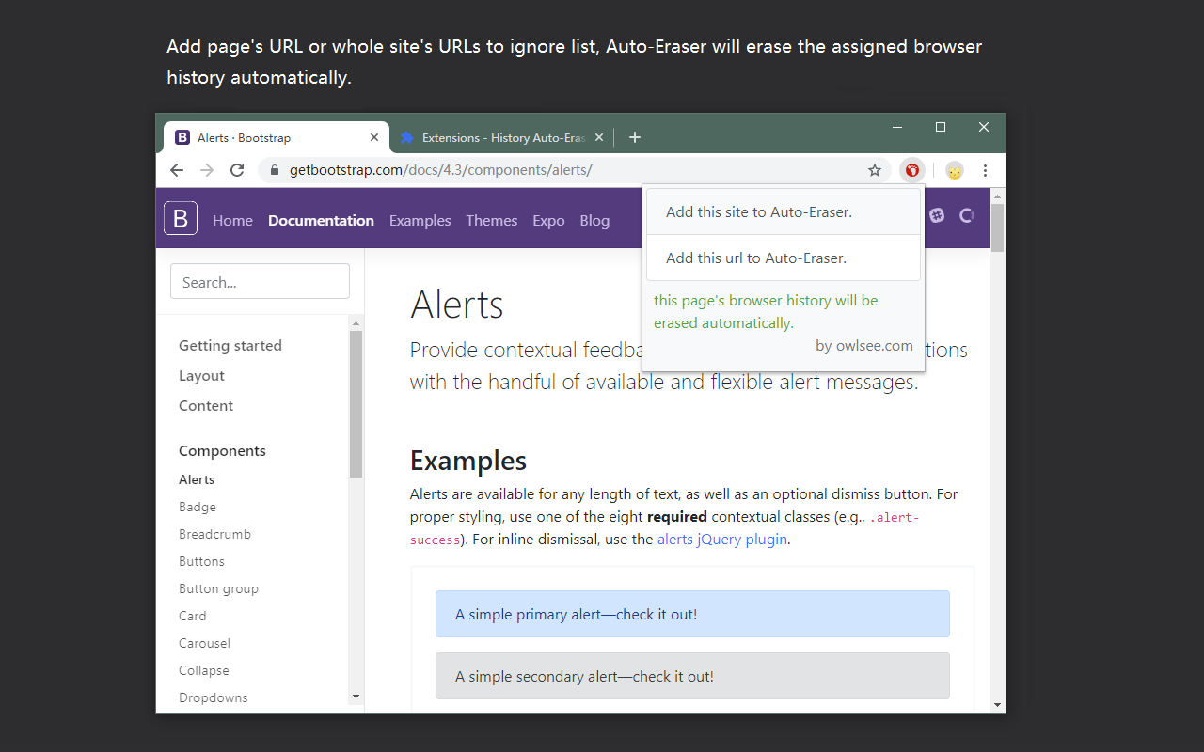This screenshot has width=1204, height=752.
Task: Reload the page with refresh icon
Action: coord(237,170)
